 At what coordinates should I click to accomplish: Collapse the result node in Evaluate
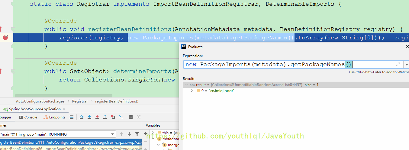[x=187, y=85]
